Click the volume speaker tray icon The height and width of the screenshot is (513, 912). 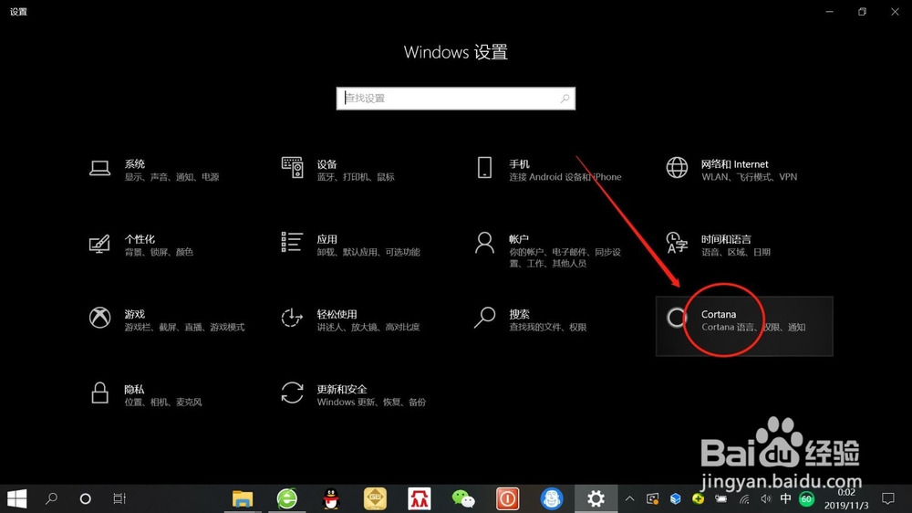[766, 499]
